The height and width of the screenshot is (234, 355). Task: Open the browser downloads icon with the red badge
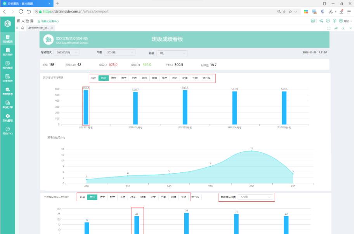(x=341, y=12)
